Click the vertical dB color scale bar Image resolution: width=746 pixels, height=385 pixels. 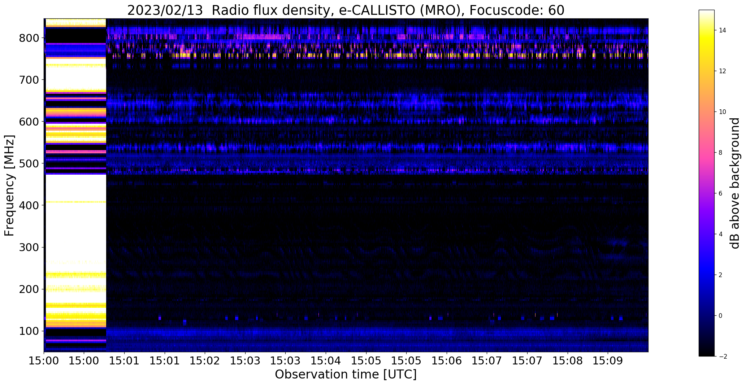coord(706,183)
